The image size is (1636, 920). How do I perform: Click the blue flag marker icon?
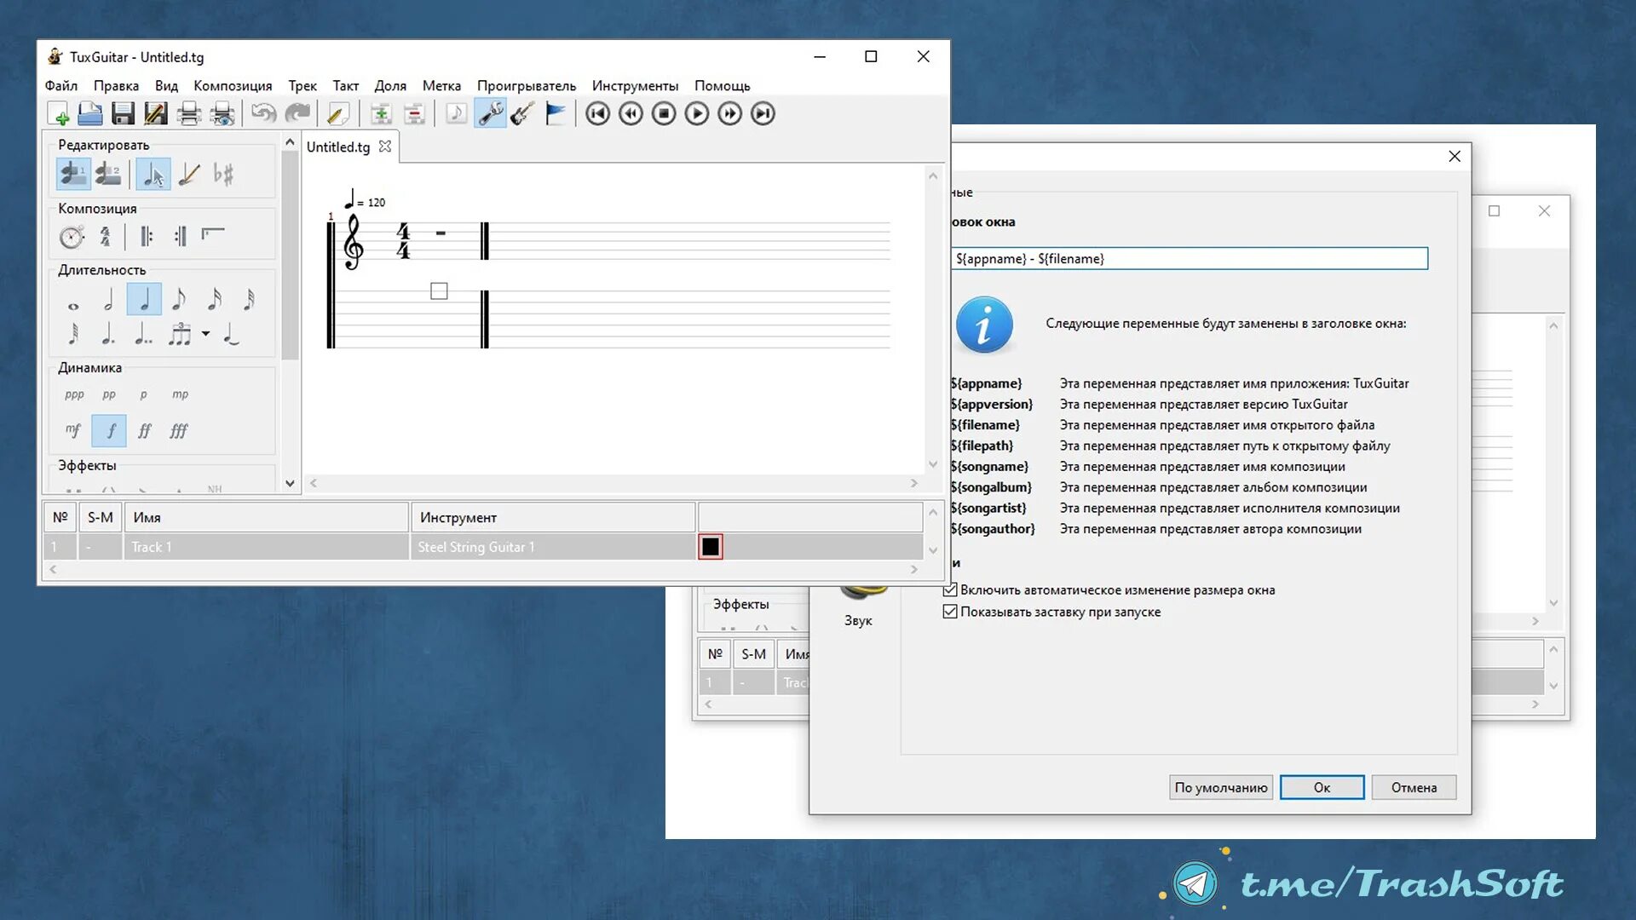[556, 113]
